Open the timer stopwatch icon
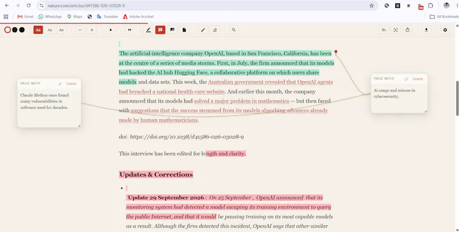Image resolution: width=459 pixels, height=232 pixels. [x=407, y=30]
